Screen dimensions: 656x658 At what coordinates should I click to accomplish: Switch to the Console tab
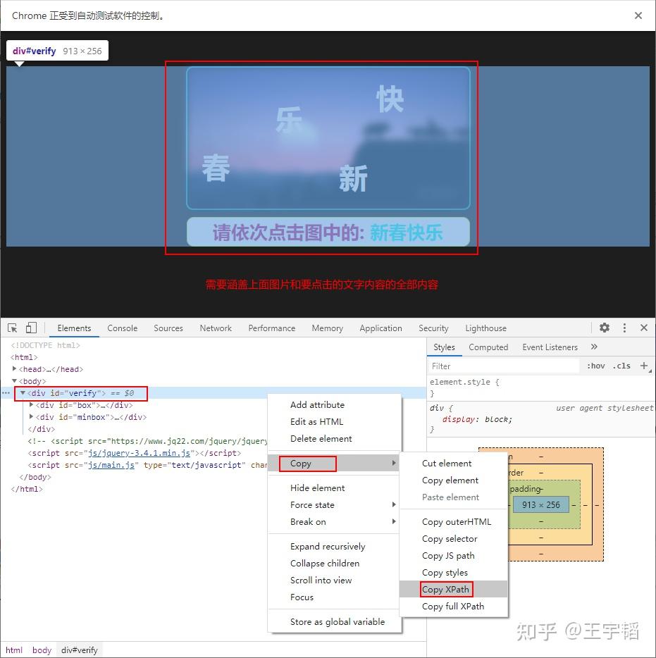(122, 328)
